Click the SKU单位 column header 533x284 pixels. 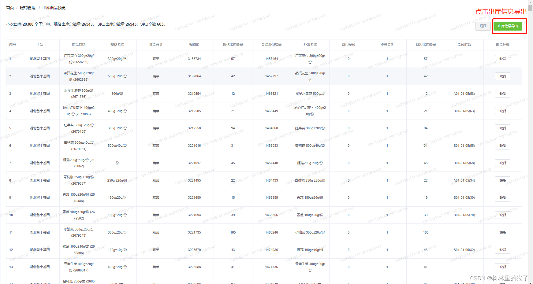(348, 45)
